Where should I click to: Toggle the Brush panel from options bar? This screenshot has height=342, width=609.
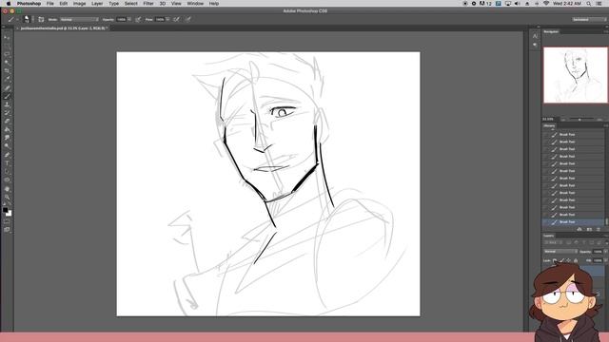(41, 19)
